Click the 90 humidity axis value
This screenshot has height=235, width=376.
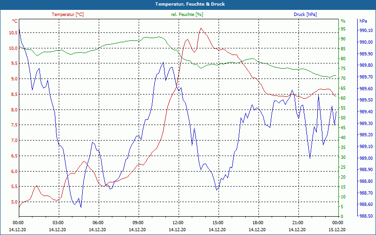point(343,39)
